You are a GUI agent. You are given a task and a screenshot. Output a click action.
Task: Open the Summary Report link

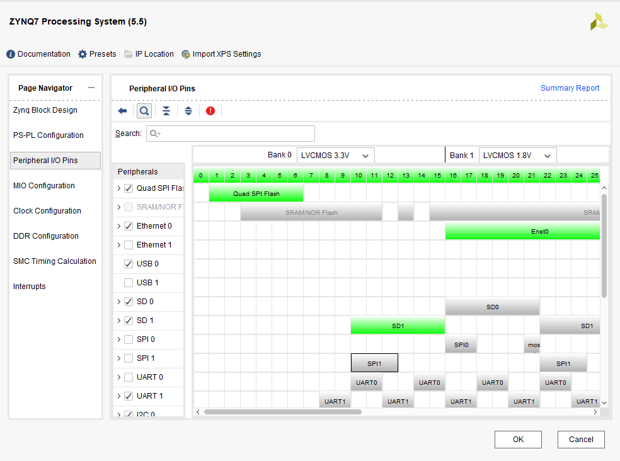(x=570, y=88)
